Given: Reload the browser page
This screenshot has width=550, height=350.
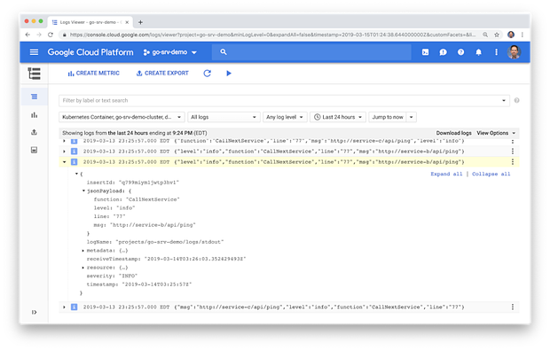Looking at the screenshot, I should pyautogui.click(x=51, y=35).
